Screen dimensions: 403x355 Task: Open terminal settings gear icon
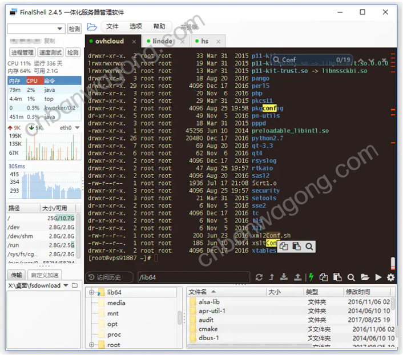391,277
